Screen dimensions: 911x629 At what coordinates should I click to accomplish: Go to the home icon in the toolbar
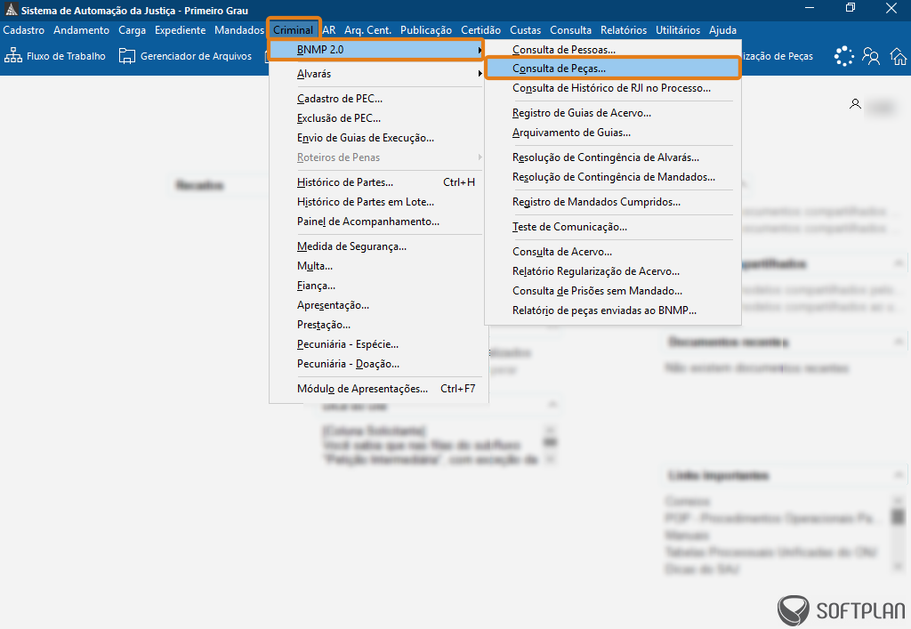pos(899,56)
